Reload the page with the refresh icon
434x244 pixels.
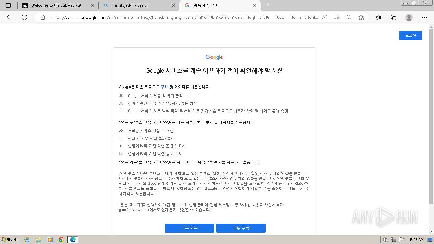tap(24, 17)
